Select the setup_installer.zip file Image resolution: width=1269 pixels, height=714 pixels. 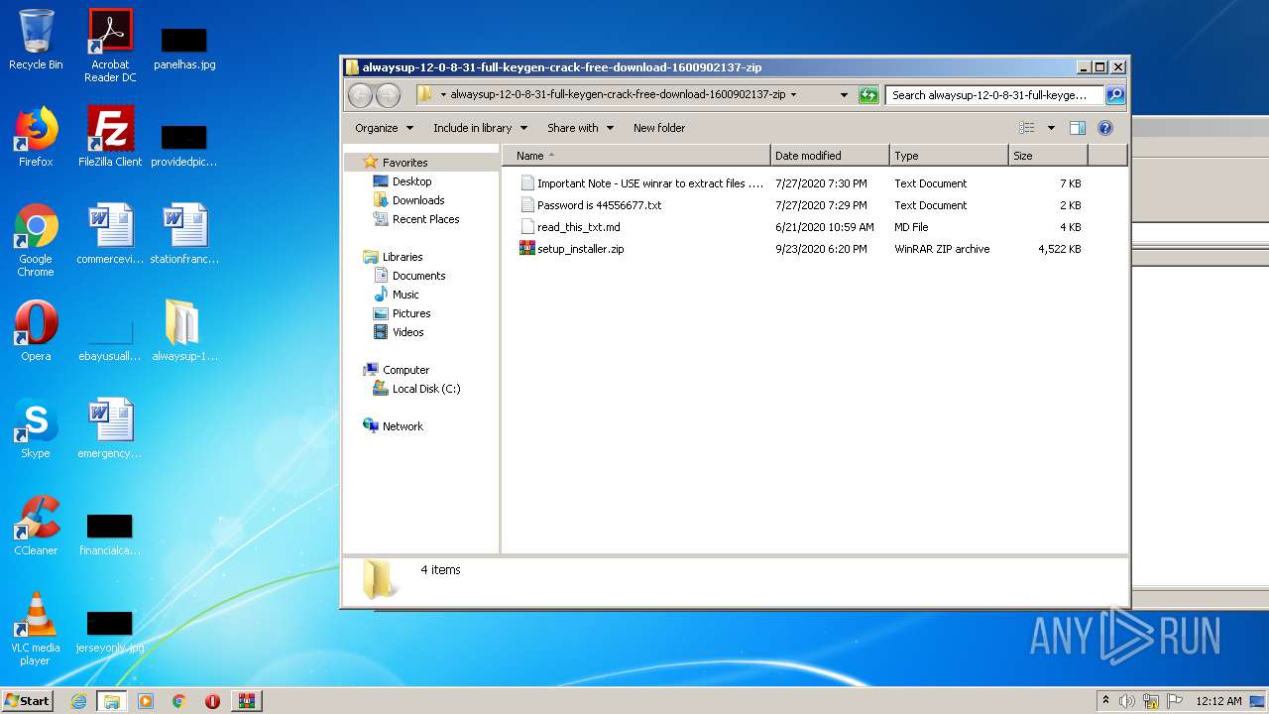coord(580,249)
